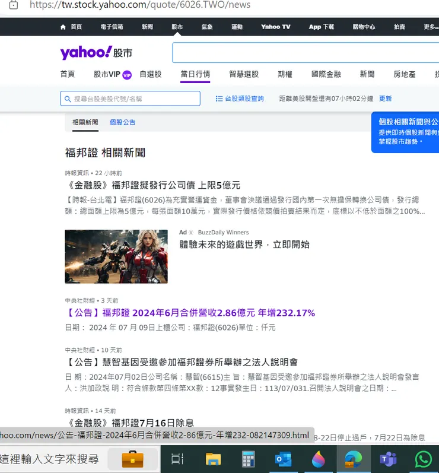Open Microsoft Teams from the taskbar

[388, 459]
